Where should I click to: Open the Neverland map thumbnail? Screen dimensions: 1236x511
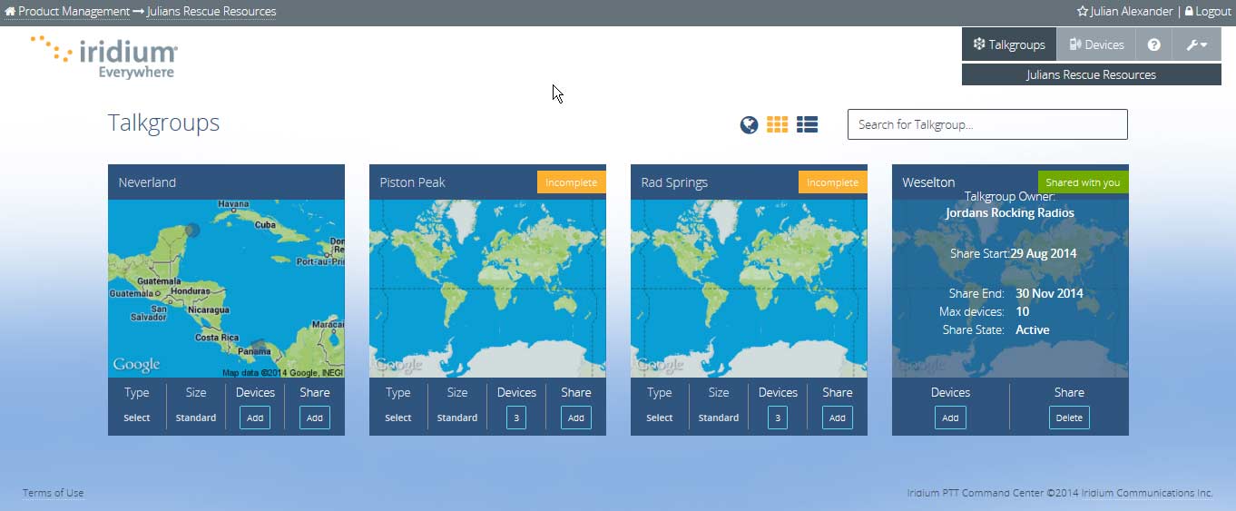(226, 289)
